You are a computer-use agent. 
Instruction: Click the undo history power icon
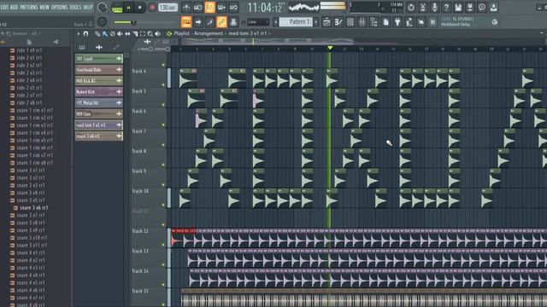[x=411, y=8]
